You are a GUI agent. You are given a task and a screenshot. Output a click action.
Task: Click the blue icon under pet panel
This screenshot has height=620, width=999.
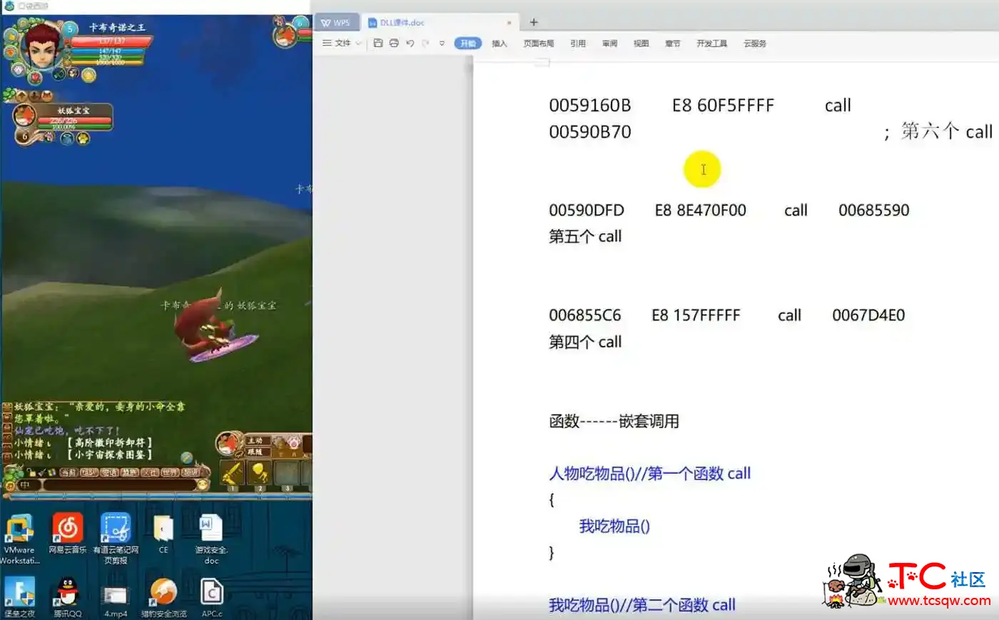[66, 139]
